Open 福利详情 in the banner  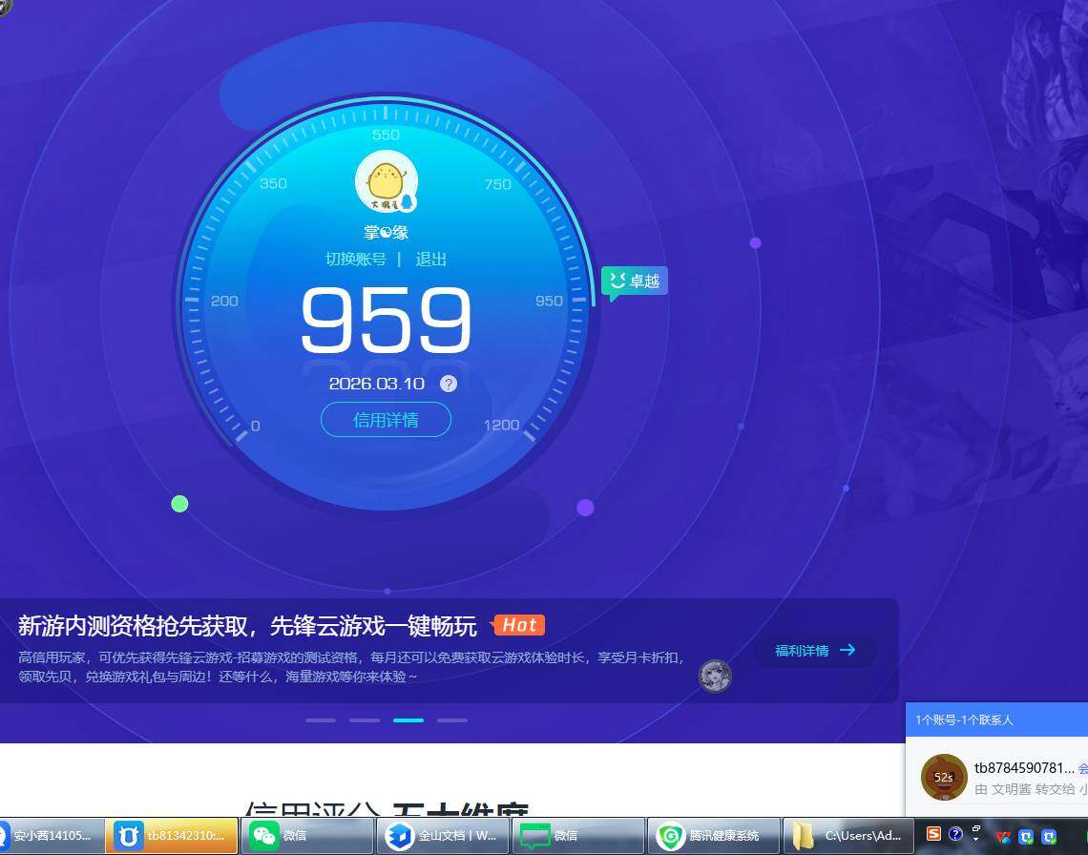[x=815, y=650]
